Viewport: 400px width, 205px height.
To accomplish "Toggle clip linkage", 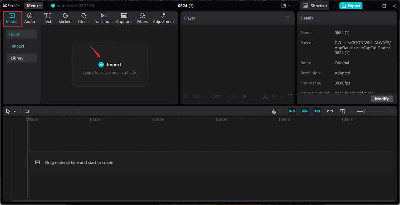I will (x=317, y=111).
